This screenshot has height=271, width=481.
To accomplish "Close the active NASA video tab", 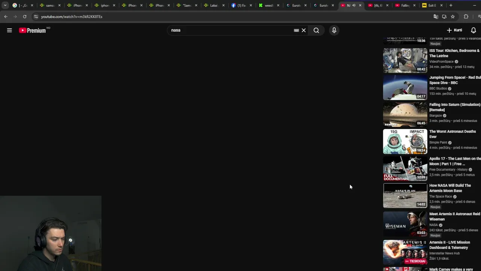I will 360,5.
